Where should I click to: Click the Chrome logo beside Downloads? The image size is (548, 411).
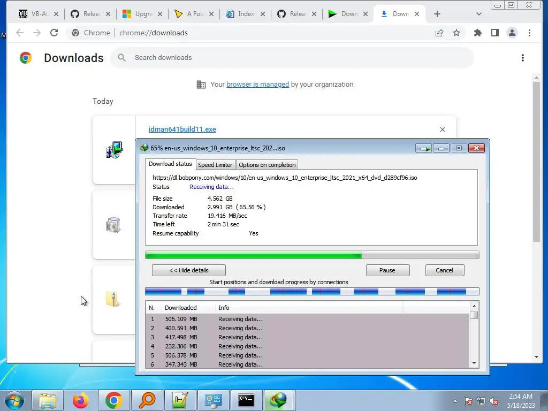[26, 58]
